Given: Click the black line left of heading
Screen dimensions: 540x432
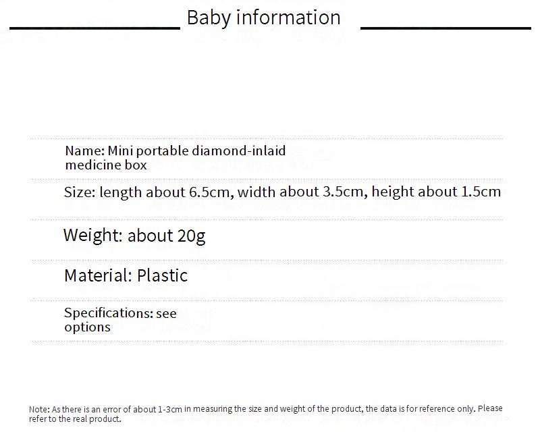Looking at the screenshot, I should pos(94,28).
